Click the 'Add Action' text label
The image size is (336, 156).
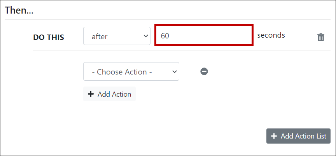coord(114,94)
